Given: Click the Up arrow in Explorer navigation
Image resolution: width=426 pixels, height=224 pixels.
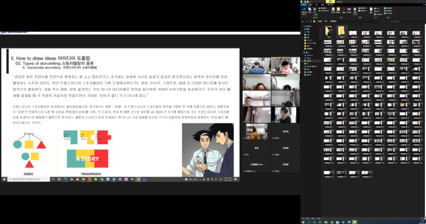Looking at the screenshot, I should (x=311, y=21).
